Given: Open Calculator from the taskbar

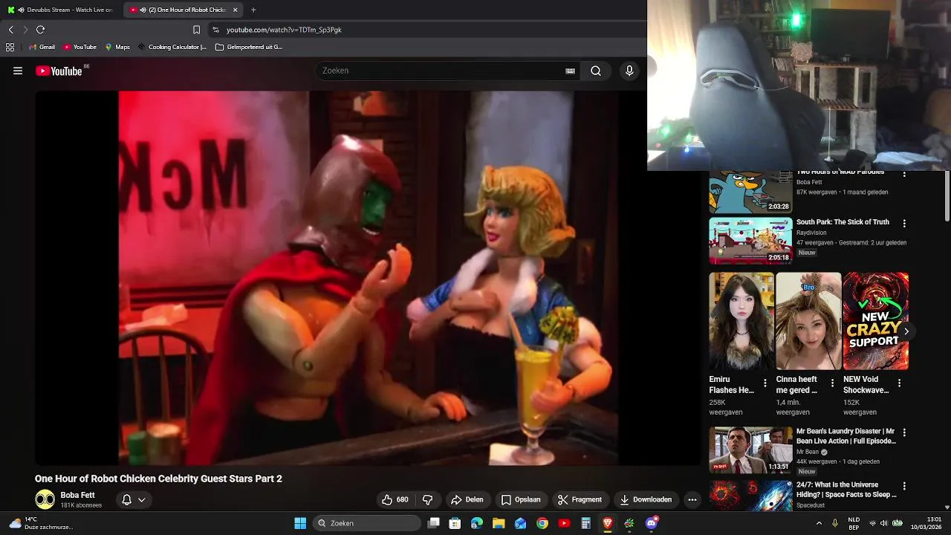Looking at the screenshot, I should [585, 523].
